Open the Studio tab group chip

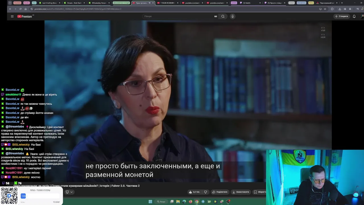tap(26, 3)
